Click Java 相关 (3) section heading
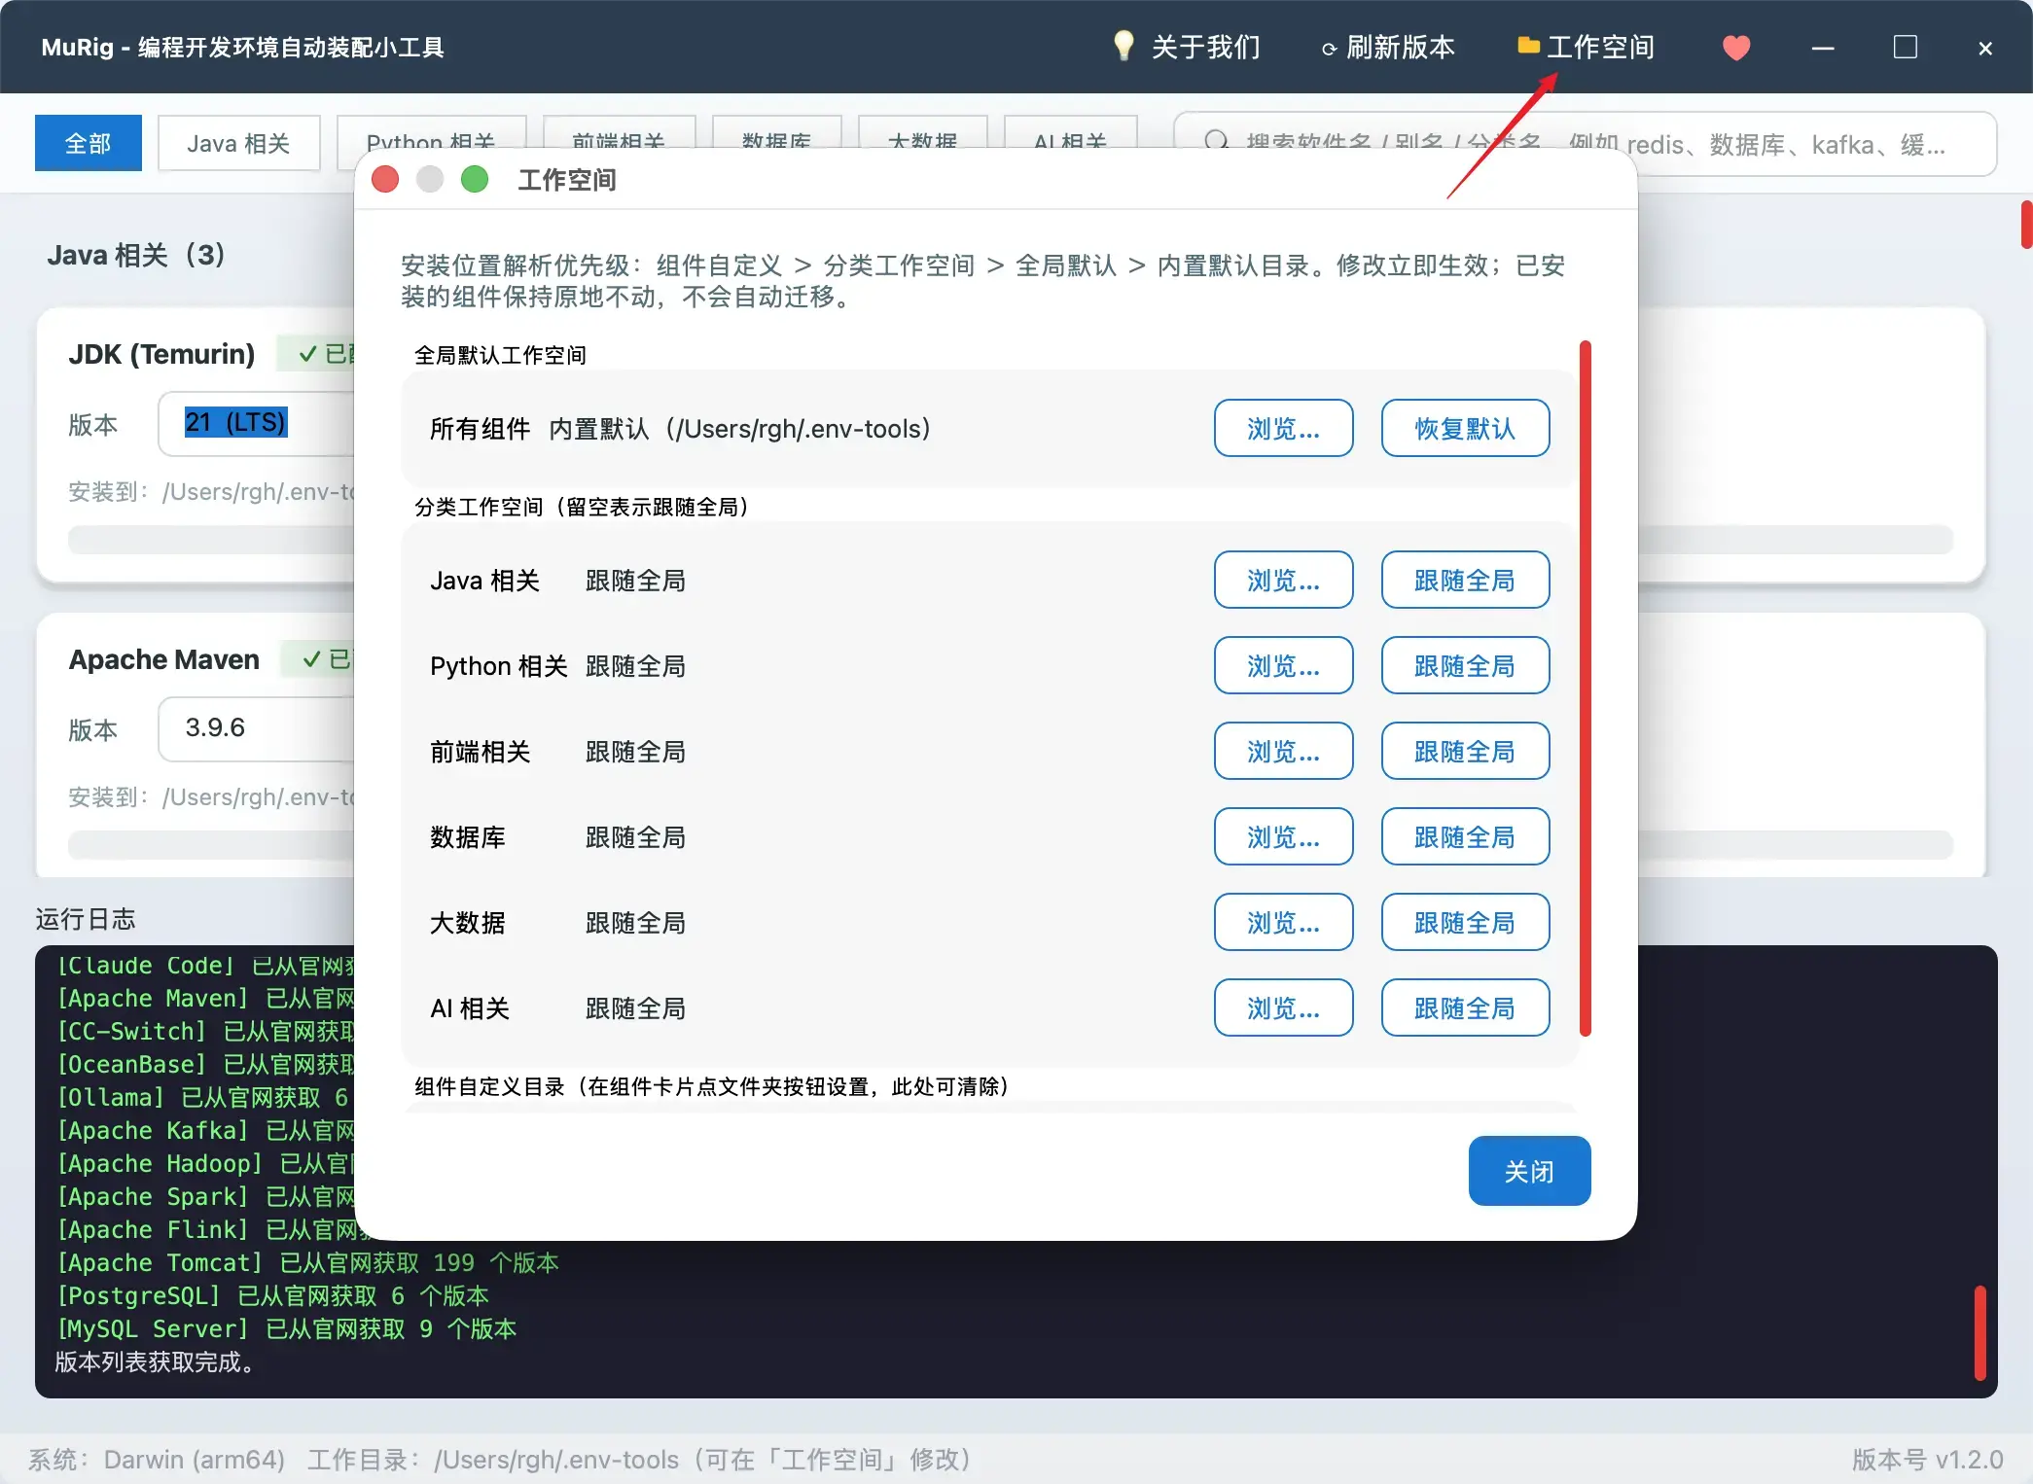The image size is (2033, 1484). click(x=136, y=255)
